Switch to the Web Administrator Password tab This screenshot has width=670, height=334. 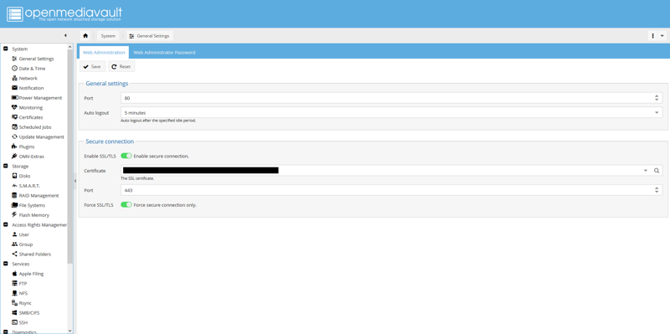point(164,53)
